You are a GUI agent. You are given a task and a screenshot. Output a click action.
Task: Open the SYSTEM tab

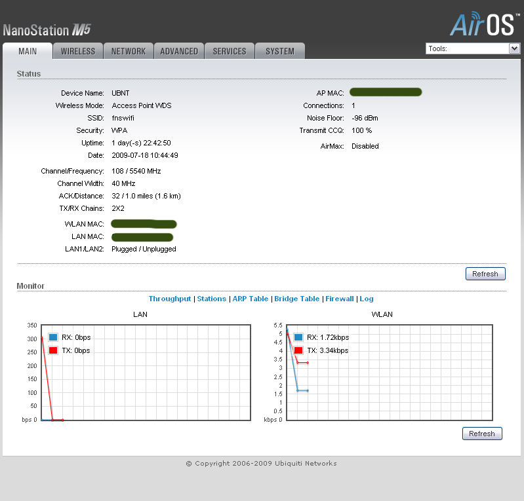[280, 51]
